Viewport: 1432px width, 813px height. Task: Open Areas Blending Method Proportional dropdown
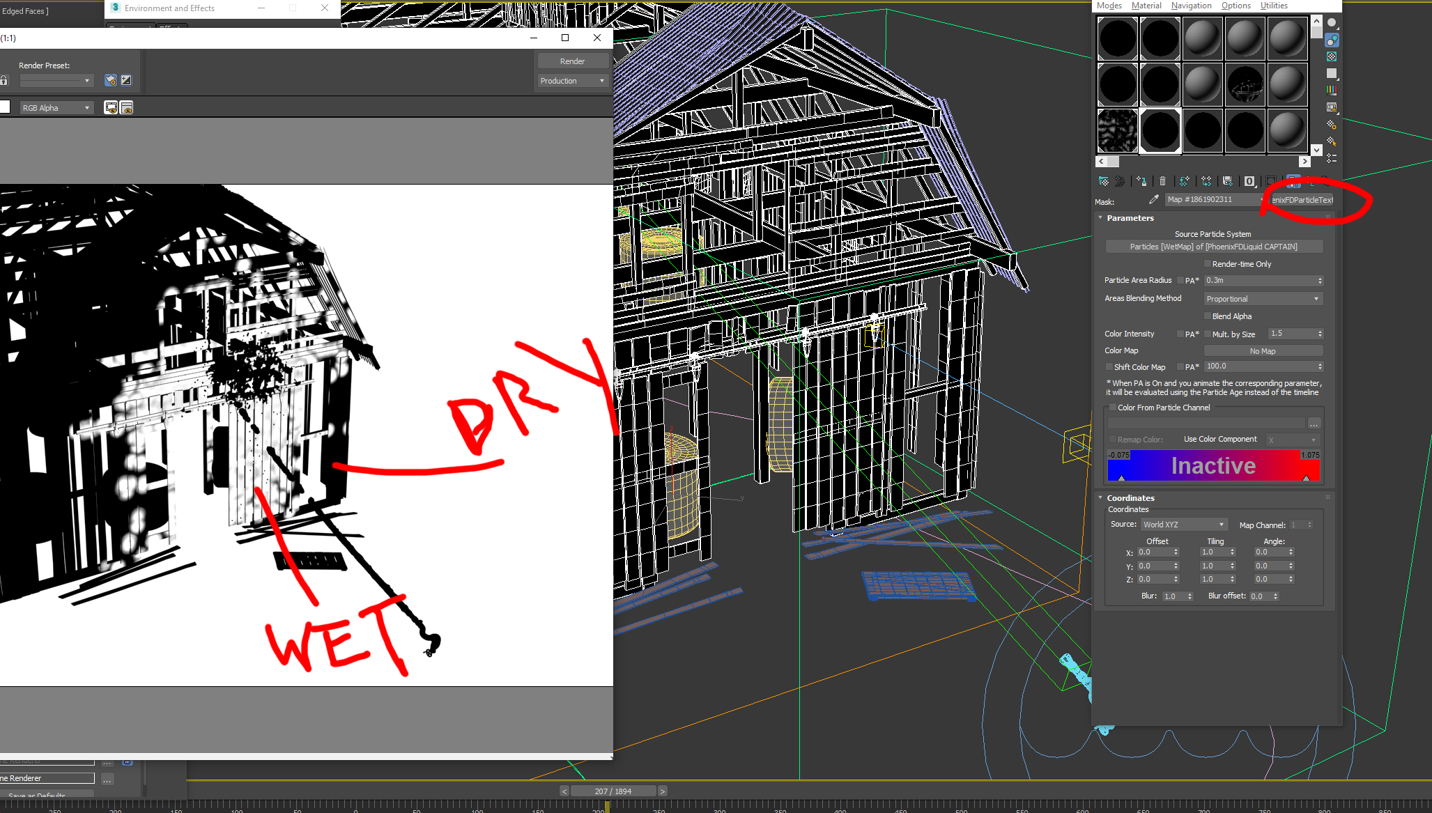(1263, 299)
